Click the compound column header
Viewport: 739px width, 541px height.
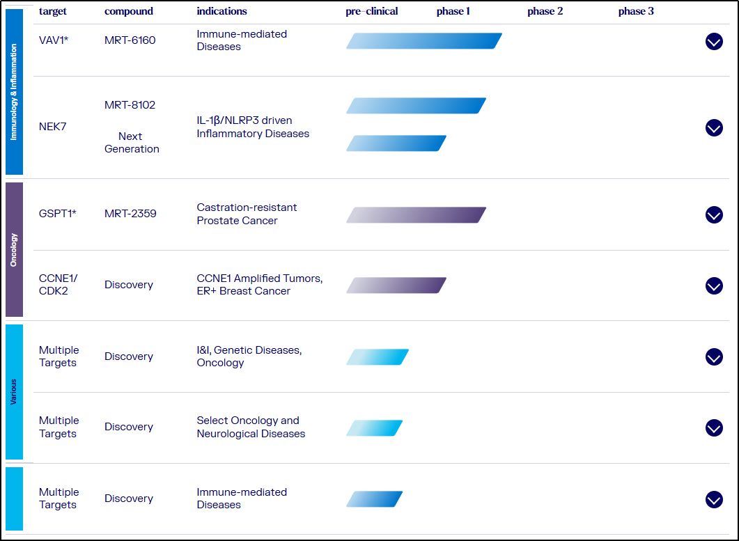point(129,11)
